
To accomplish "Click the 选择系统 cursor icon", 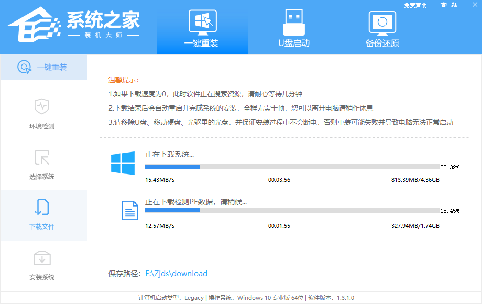I will click(x=41, y=157).
